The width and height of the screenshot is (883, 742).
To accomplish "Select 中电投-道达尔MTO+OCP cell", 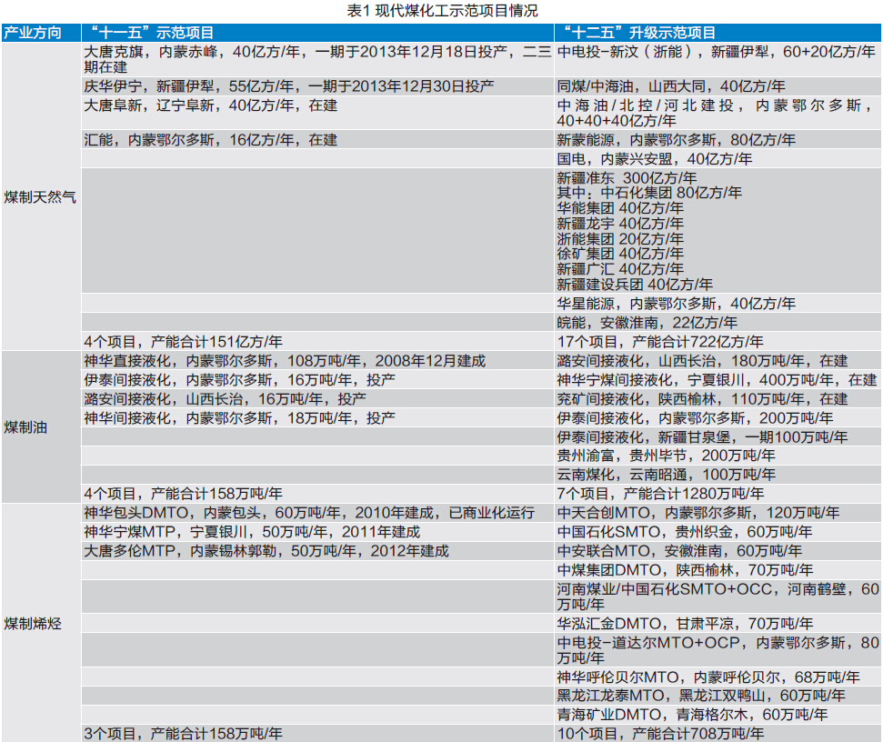I will [717, 650].
